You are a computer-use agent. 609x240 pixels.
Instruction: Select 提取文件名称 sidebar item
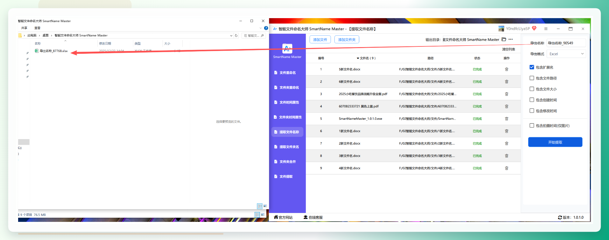287,132
